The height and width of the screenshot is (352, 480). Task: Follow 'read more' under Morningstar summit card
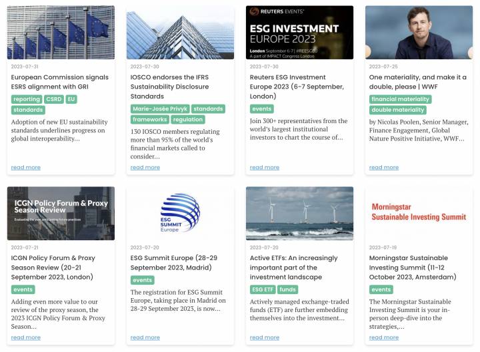click(384, 337)
